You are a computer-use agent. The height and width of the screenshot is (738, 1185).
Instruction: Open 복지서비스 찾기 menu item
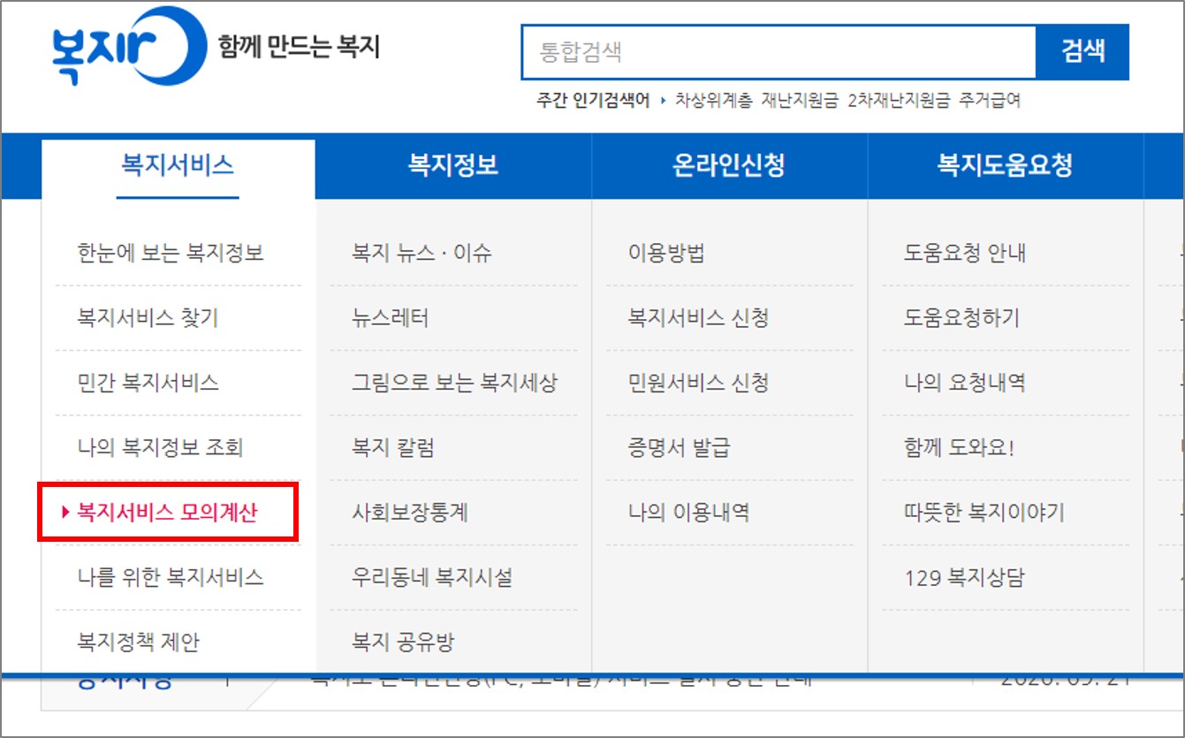point(148,318)
